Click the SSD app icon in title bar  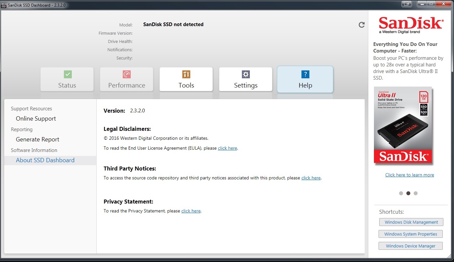pos(4,5)
